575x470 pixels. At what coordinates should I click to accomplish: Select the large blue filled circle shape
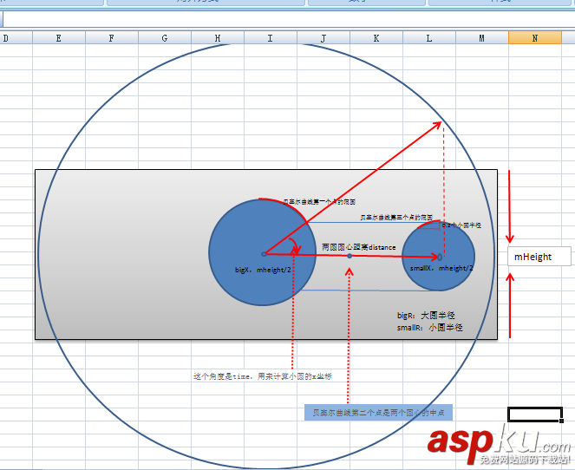(x=262, y=252)
